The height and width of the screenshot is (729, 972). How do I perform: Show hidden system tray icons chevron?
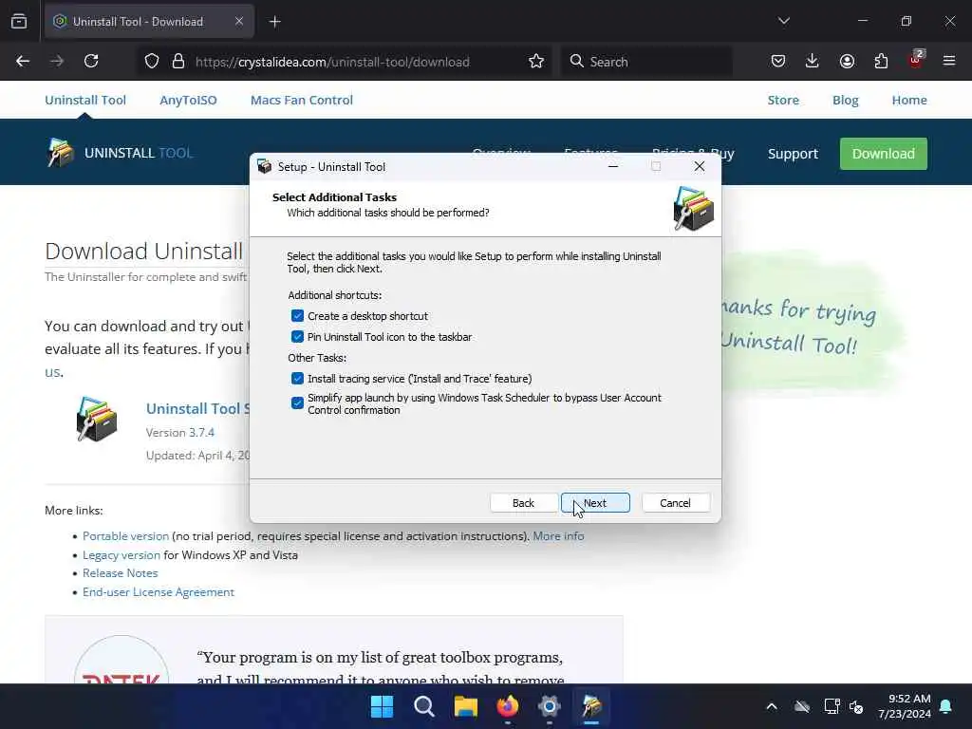click(772, 706)
